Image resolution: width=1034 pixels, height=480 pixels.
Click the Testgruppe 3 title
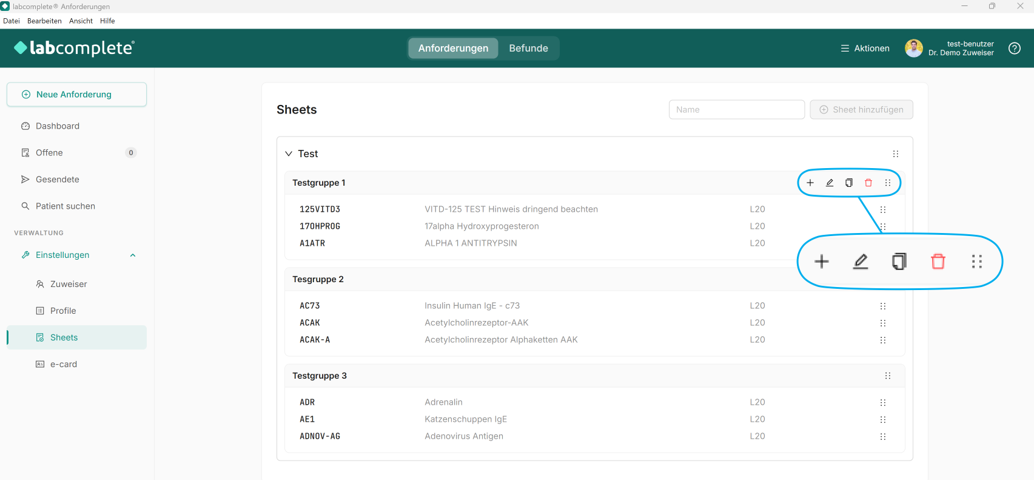click(320, 376)
